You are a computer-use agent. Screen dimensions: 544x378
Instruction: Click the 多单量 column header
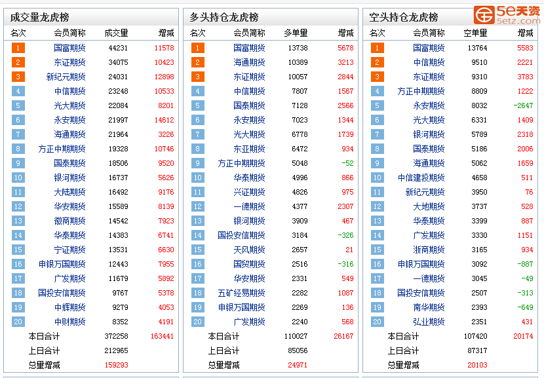(296, 33)
